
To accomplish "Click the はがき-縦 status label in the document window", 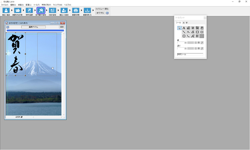I will tap(19, 117).
